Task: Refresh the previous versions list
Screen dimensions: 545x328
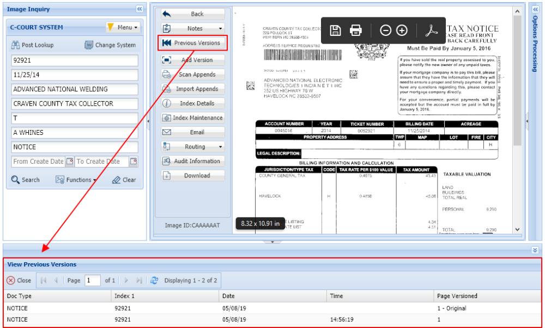Action: [x=154, y=280]
